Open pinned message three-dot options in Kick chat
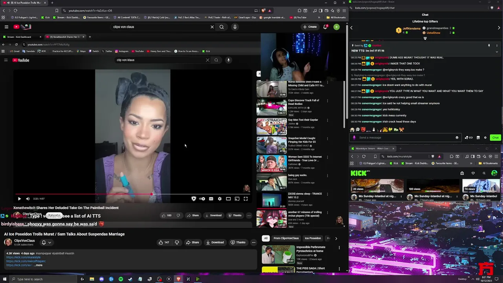 pyautogui.click(x=497, y=46)
